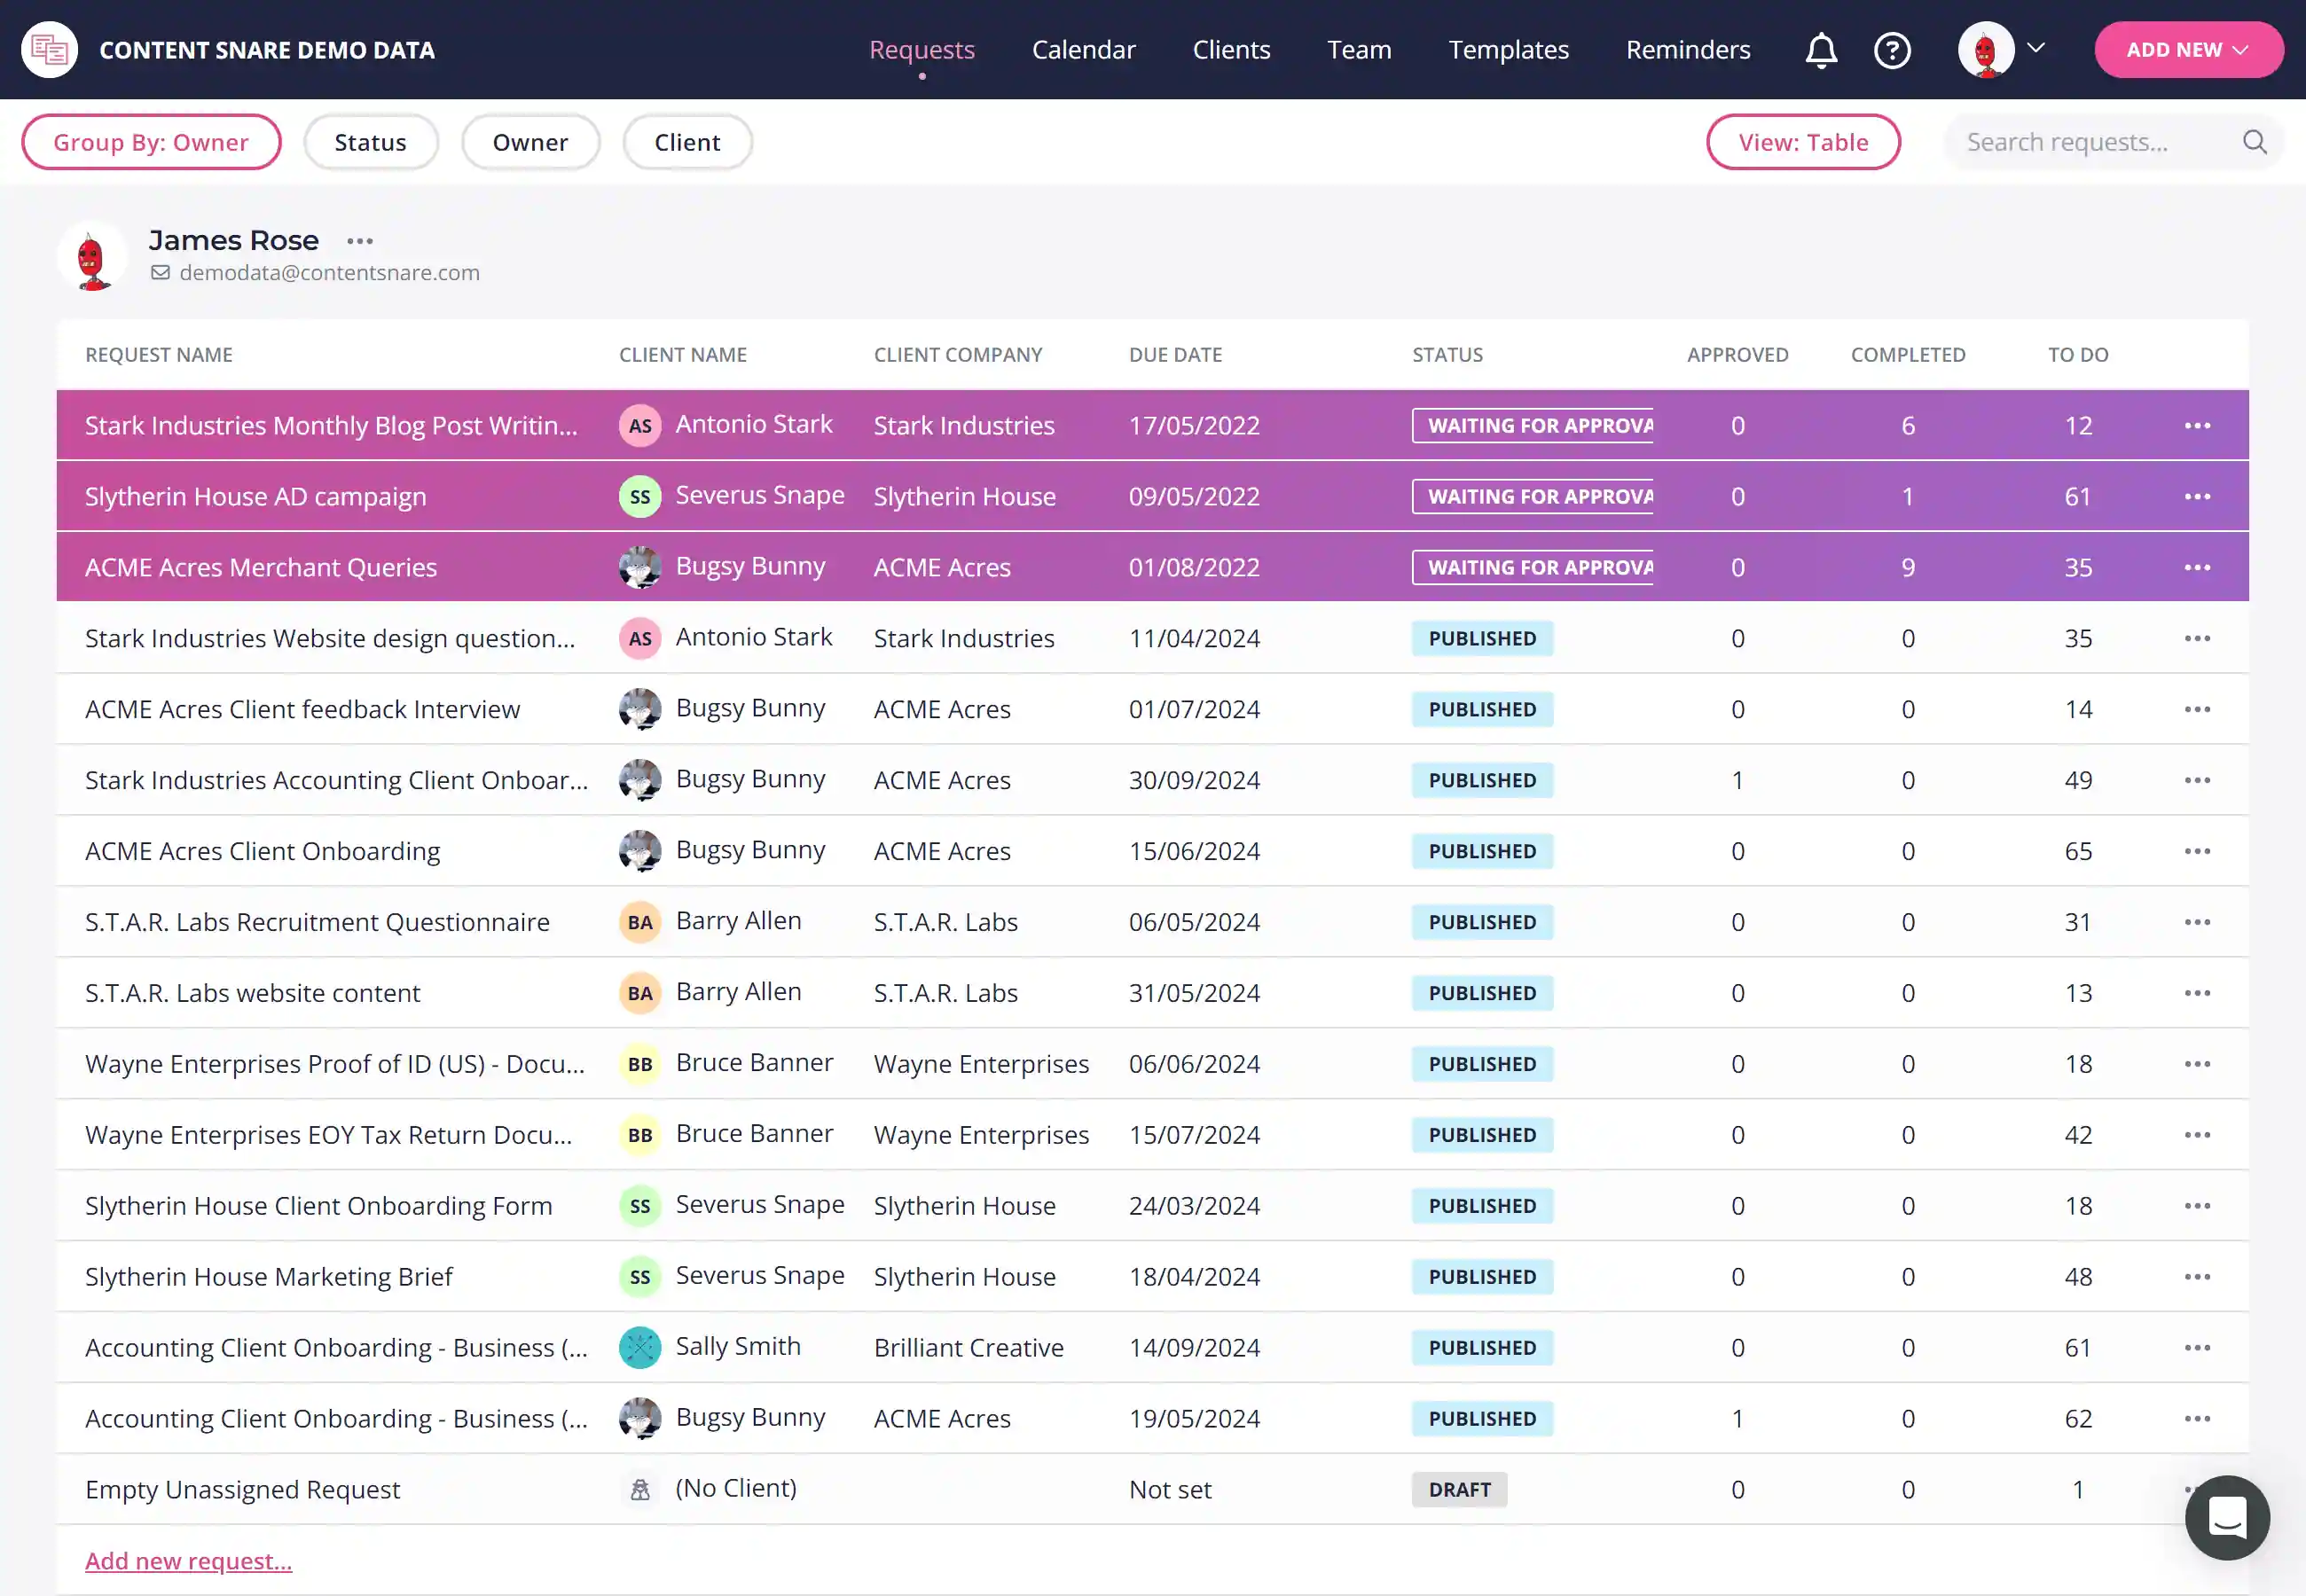Open the Add New dropdown button
The height and width of the screenshot is (1596, 2306).
[2188, 50]
